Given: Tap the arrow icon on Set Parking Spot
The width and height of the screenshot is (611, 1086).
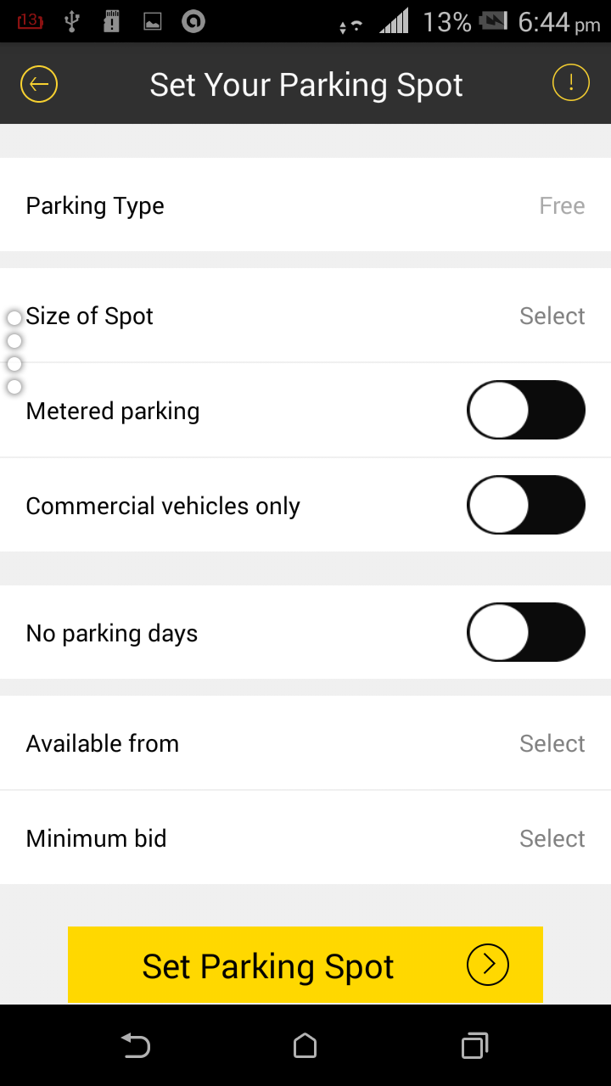Looking at the screenshot, I should pyautogui.click(x=487, y=965).
